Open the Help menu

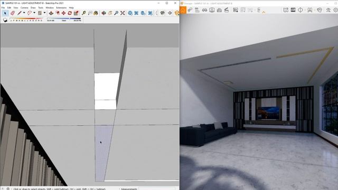pos(71,7)
